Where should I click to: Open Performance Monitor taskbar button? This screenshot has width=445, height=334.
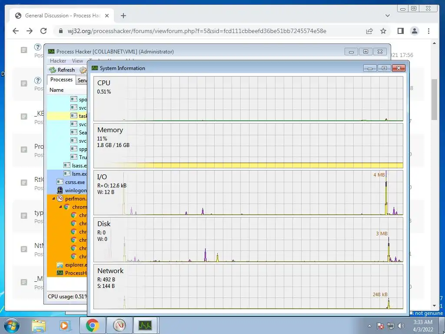pos(119,325)
